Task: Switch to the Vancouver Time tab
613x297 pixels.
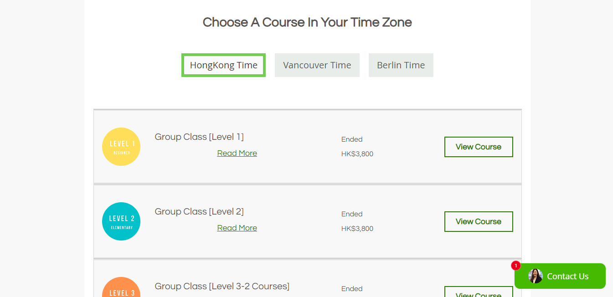Action: click(x=317, y=65)
